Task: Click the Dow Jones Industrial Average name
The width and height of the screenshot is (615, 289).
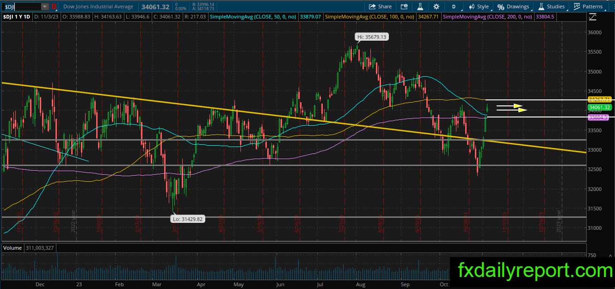Action: pyautogui.click(x=98, y=6)
